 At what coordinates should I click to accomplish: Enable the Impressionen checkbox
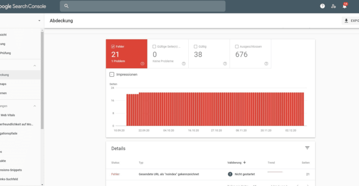[112, 74]
